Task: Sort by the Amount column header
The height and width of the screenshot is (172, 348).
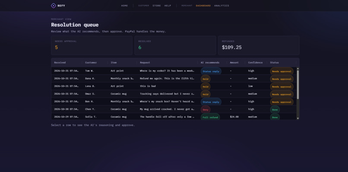Action: click(234, 63)
